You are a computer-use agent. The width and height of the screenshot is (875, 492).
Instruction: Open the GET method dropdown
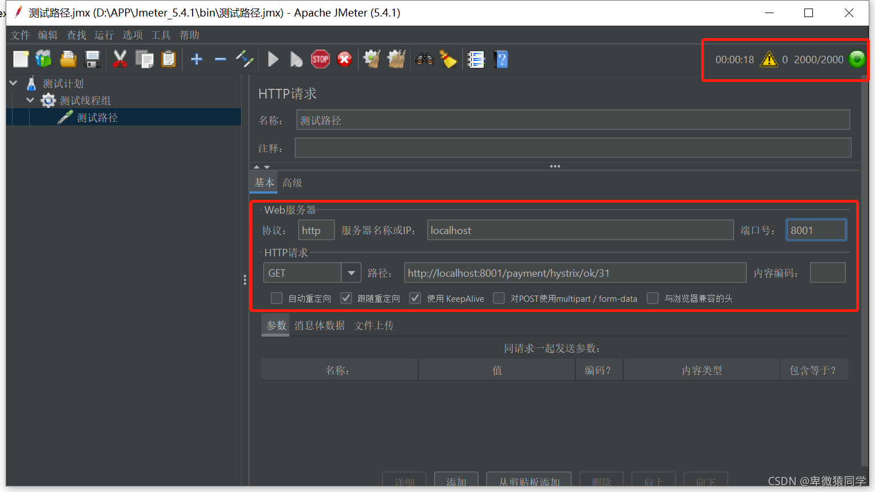point(351,273)
